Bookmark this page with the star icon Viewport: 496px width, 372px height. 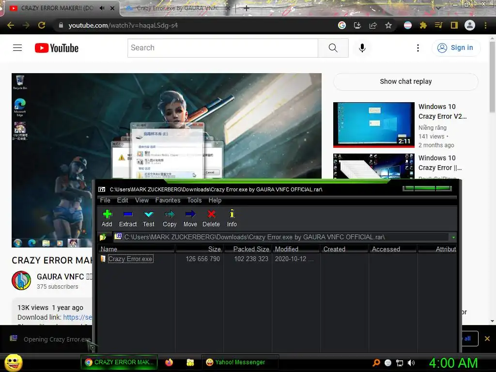tap(388, 25)
